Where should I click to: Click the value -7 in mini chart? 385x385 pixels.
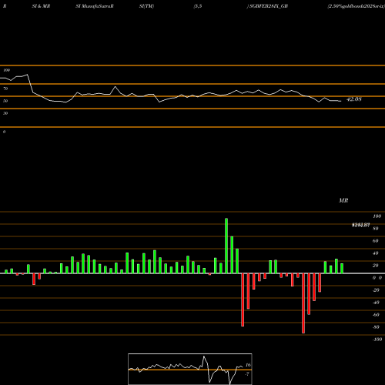[x=247, y=374]
